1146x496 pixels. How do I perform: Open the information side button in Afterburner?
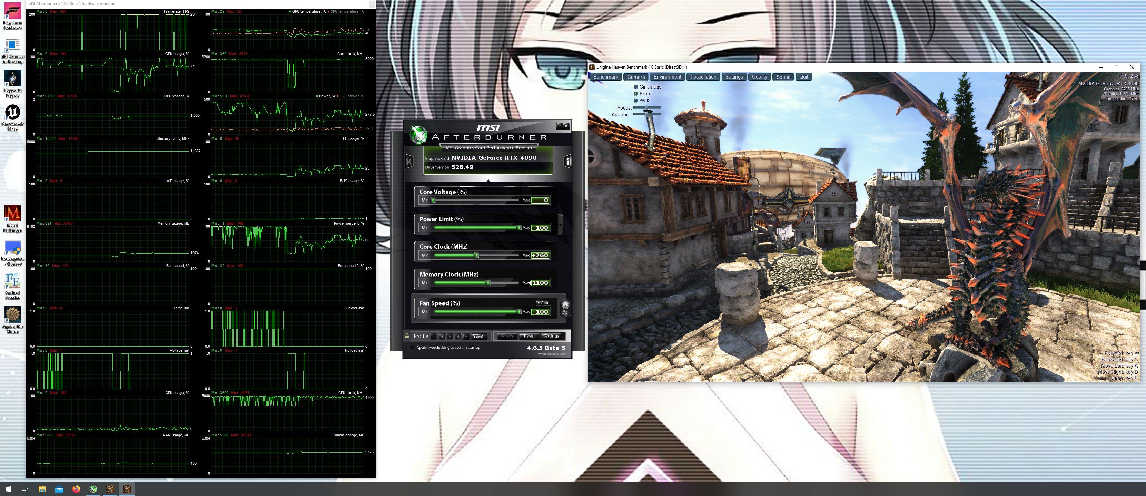coord(567,161)
